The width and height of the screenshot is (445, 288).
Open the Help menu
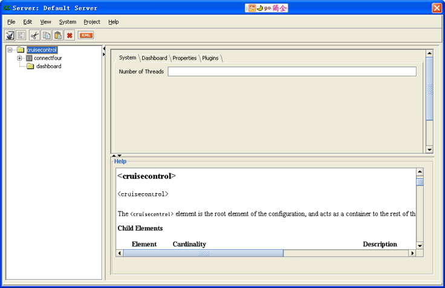tap(114, 22)
